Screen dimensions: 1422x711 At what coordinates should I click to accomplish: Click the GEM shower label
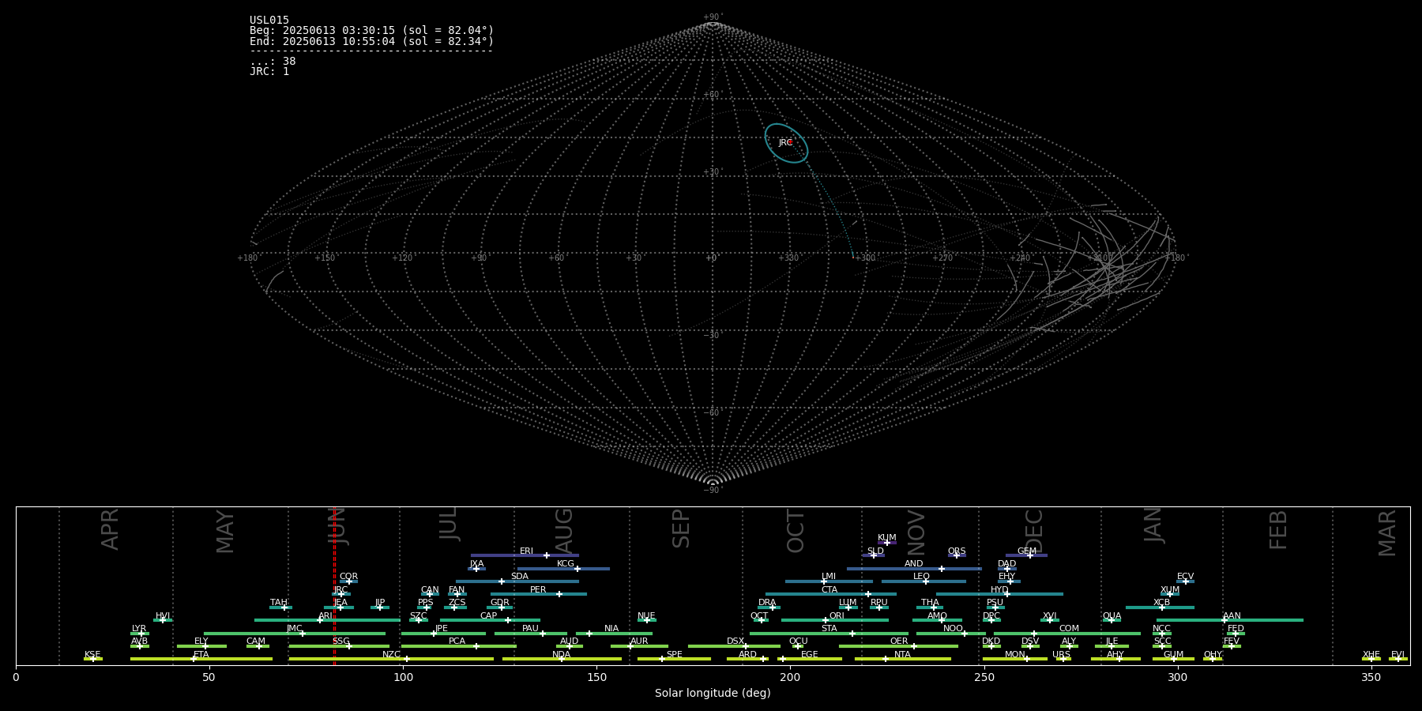(1027, 551)
